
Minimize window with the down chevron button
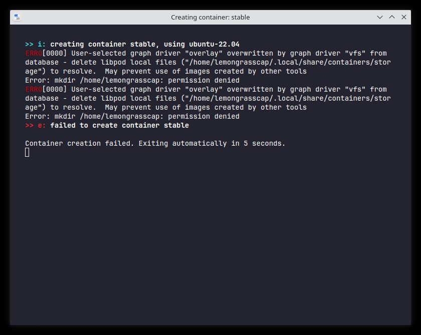click(380, 17)
